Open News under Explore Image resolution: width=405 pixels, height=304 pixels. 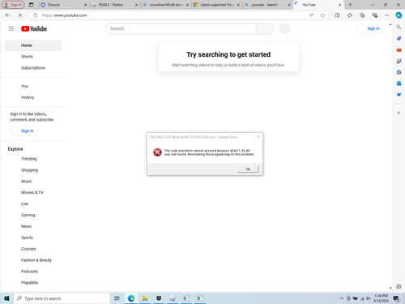pos(33,226)
